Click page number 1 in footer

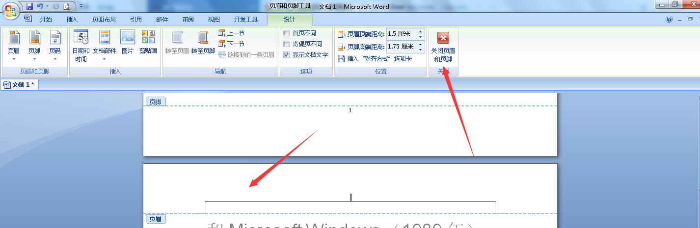point(350,111)
